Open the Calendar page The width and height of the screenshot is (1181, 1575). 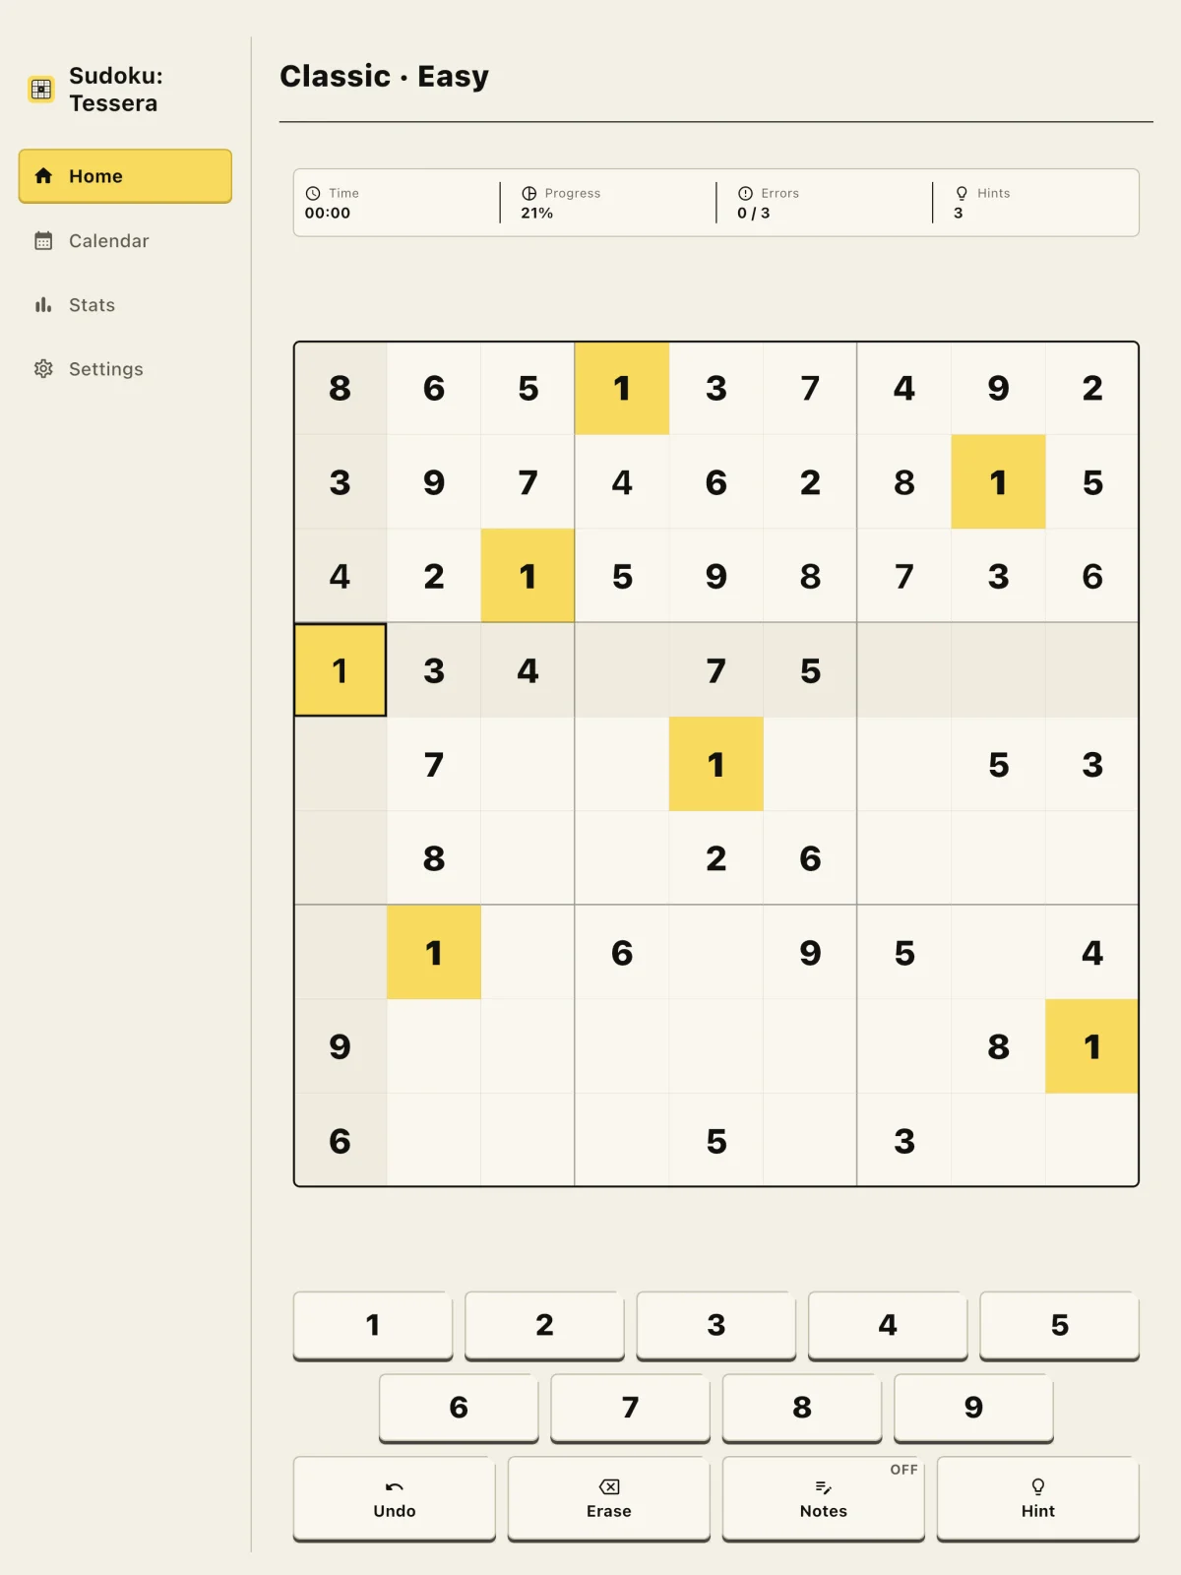(x=125, y=241)
